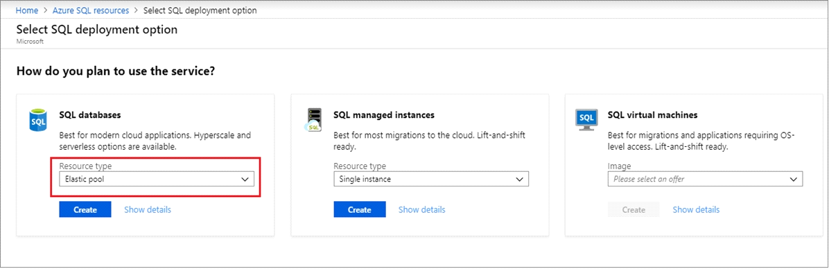
Task: Create a SQL databases resource
Action: click(85, 210)
